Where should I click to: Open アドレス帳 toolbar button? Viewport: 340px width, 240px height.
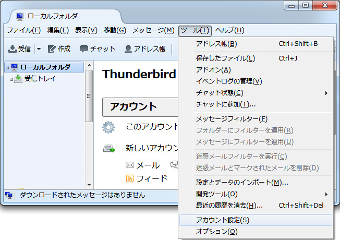coord(145,49)
